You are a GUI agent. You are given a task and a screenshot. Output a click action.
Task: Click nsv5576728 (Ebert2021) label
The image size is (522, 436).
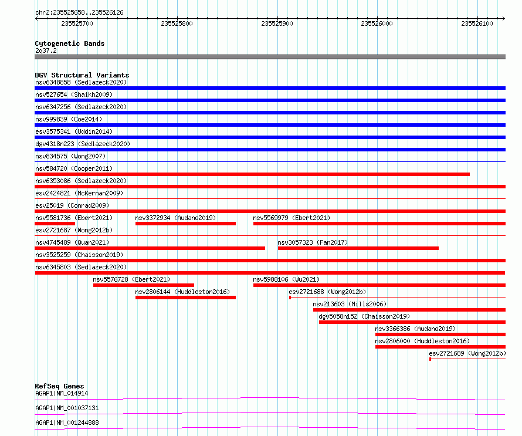(131, 279)
